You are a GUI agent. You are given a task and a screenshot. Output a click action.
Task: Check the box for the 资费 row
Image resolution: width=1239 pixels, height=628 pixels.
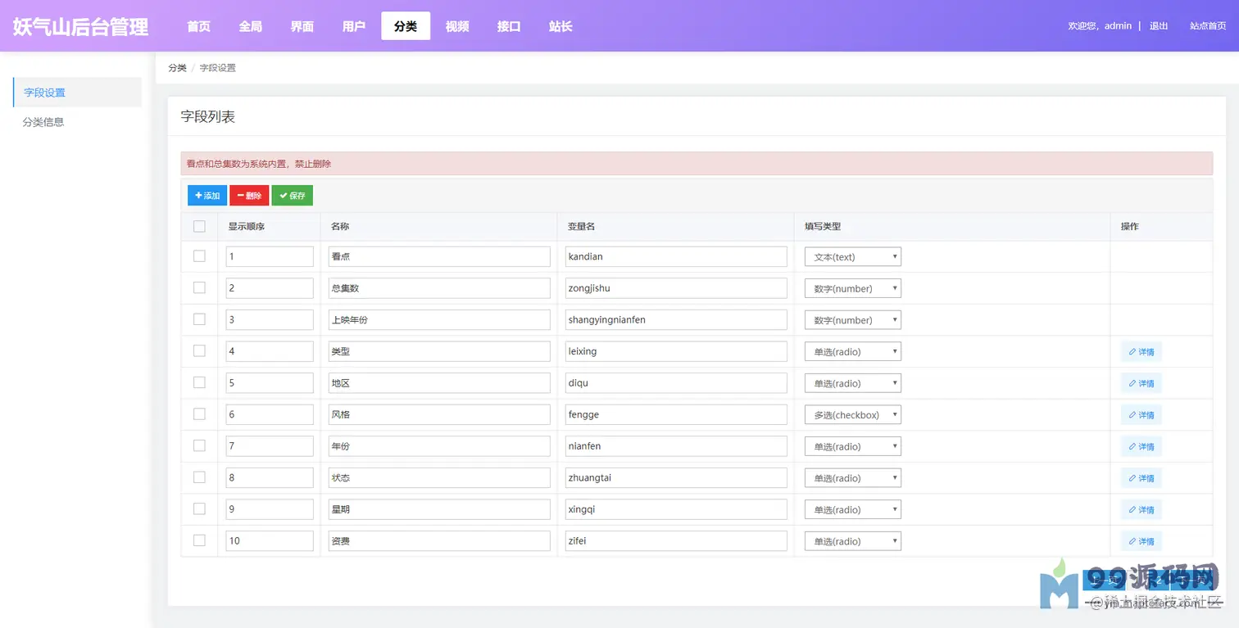[x=199, y=540]
